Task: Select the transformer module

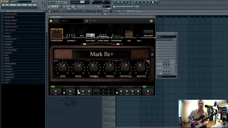Action: 116,36
